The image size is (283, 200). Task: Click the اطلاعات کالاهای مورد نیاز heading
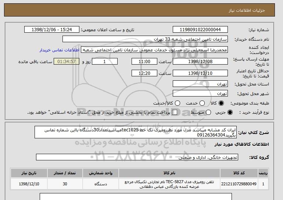242,144
